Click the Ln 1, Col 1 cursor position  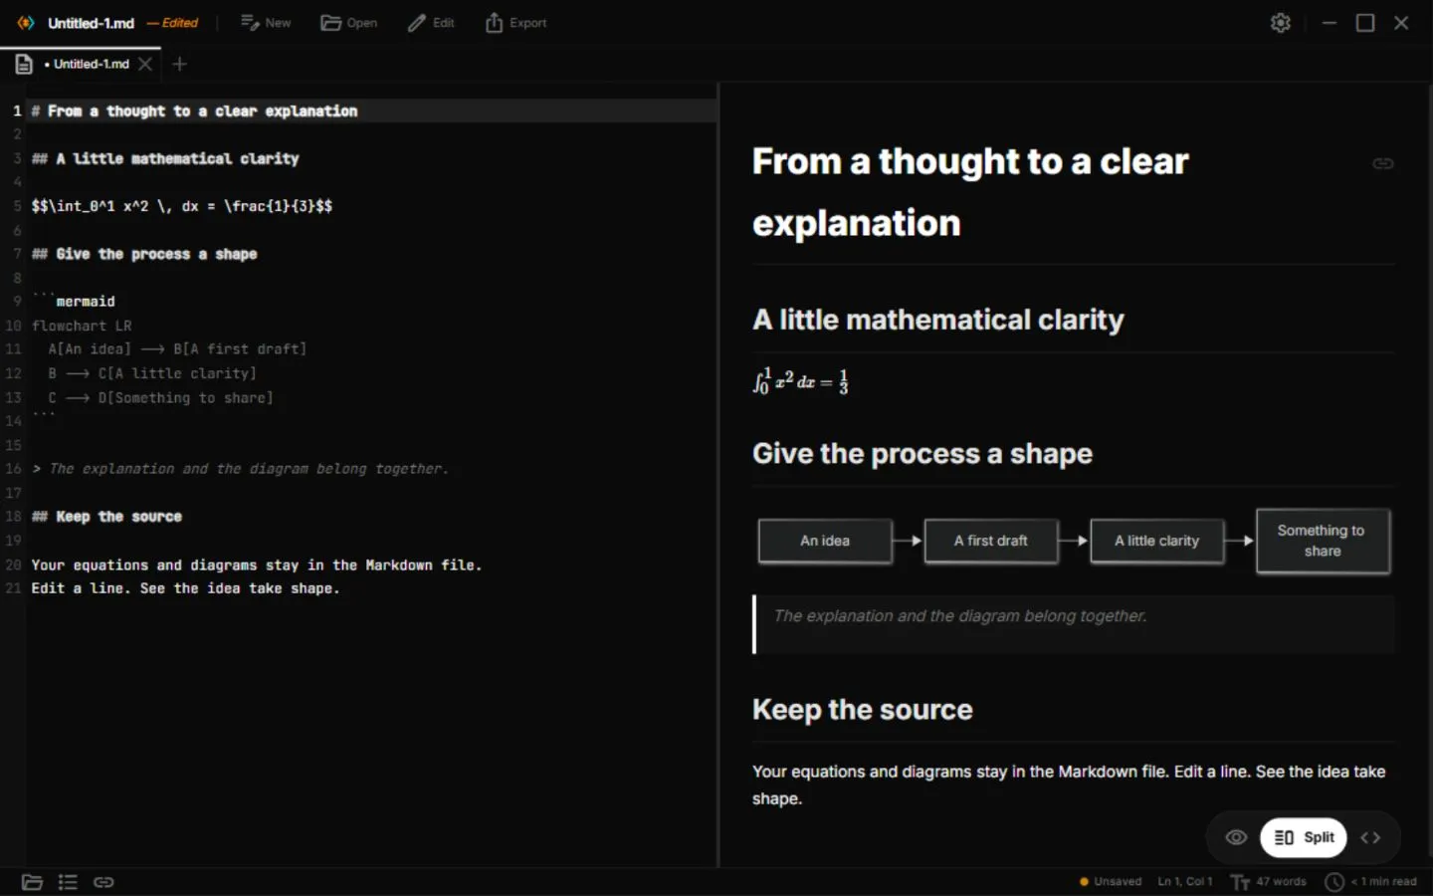(x=1184, y=882)
